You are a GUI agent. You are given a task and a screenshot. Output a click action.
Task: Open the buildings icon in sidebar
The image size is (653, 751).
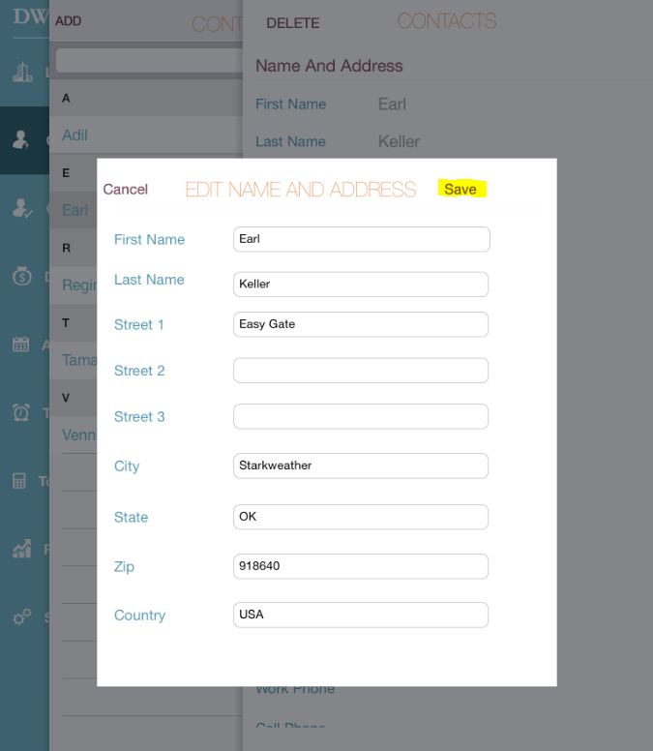(x=22, y=72)
